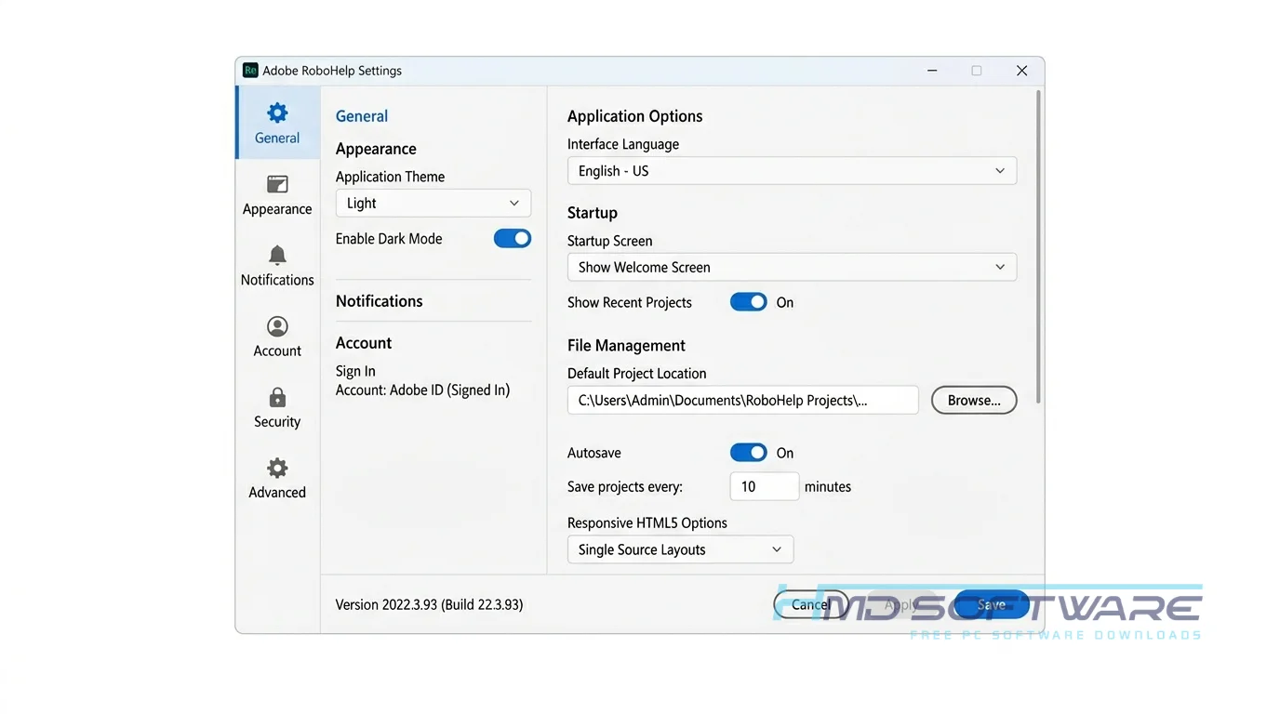The image size is (1280, 714).
Task: Click the File Management heading
Action: pos(626,346)
